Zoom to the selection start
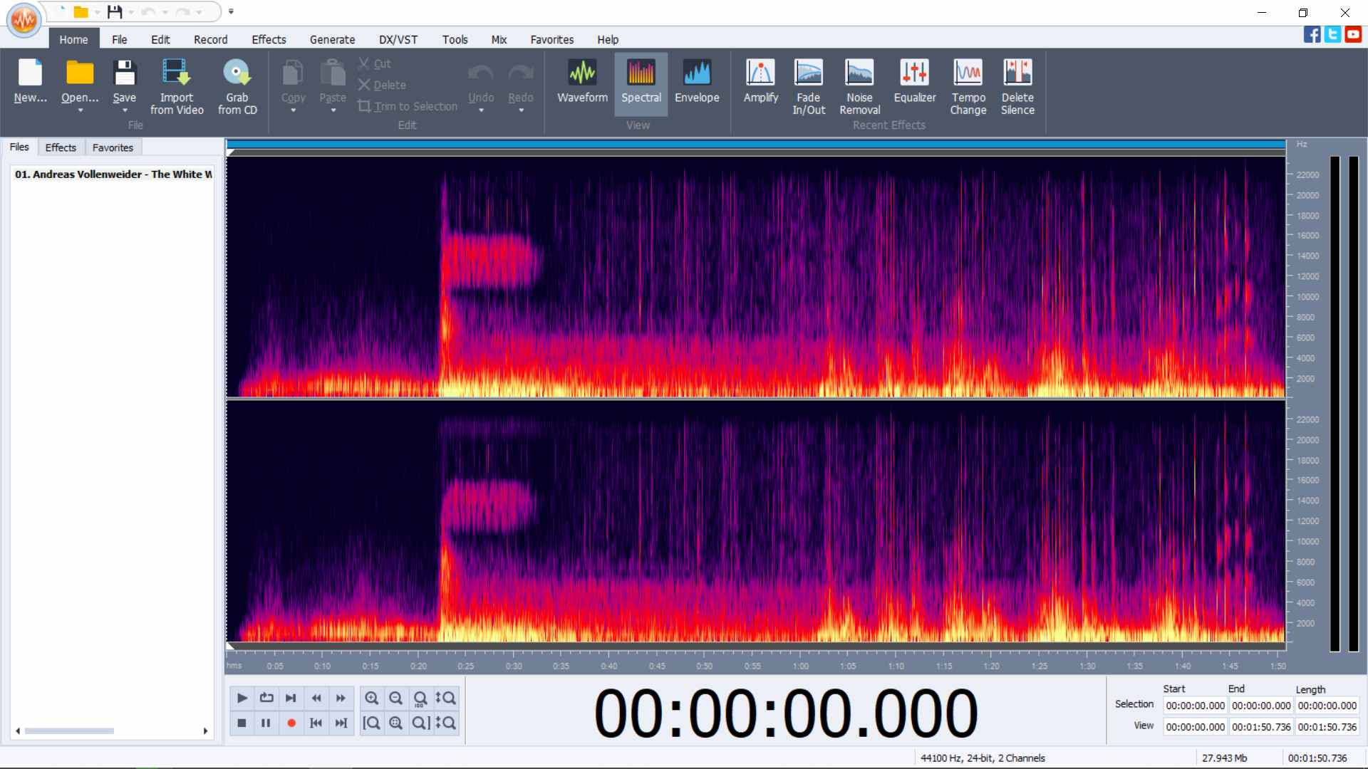Image resolution: width=1368 pixels, height=769 pixels. click(372, 723)
